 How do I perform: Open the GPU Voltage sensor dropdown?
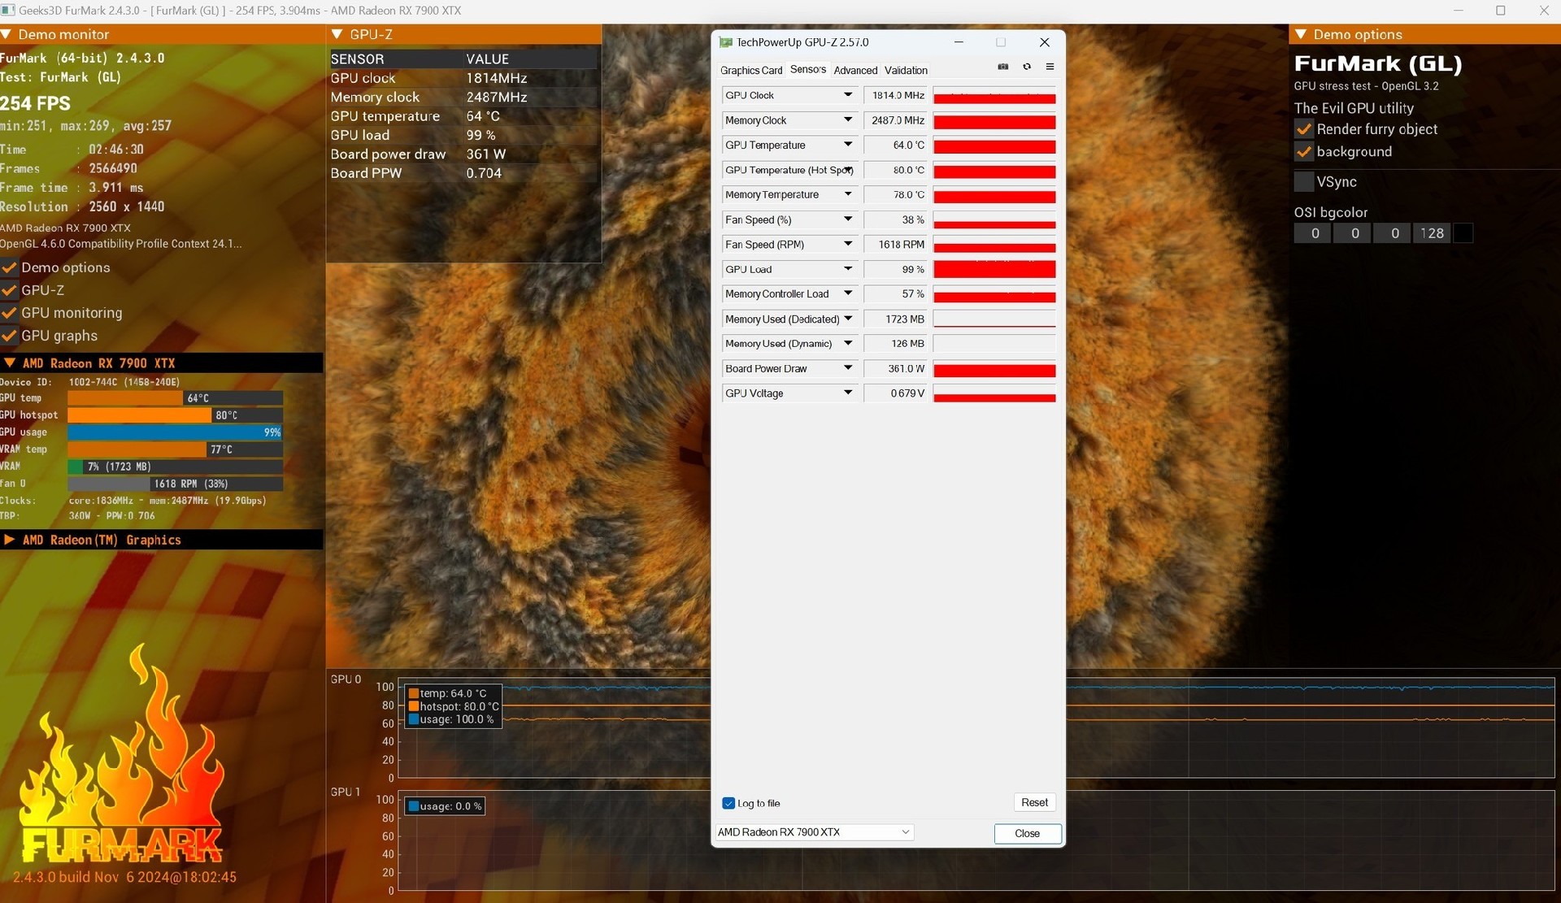848,393
